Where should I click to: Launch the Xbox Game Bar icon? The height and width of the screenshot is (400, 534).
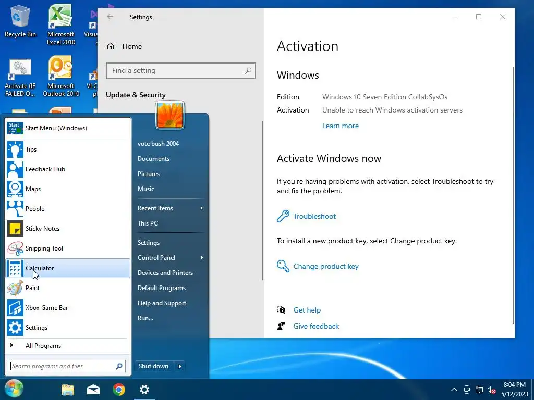coord(15,307)
